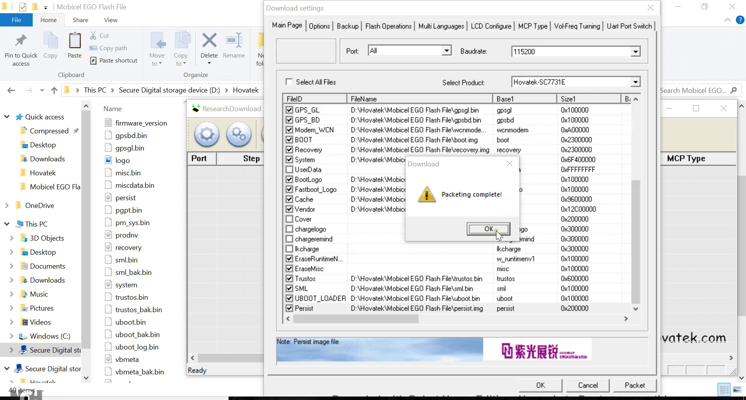Open the Baudrate dropdown list

coord(635,51)
